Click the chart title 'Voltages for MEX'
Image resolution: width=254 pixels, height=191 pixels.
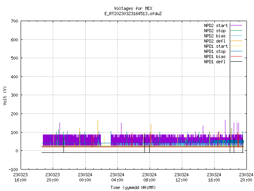click(133, 8)
